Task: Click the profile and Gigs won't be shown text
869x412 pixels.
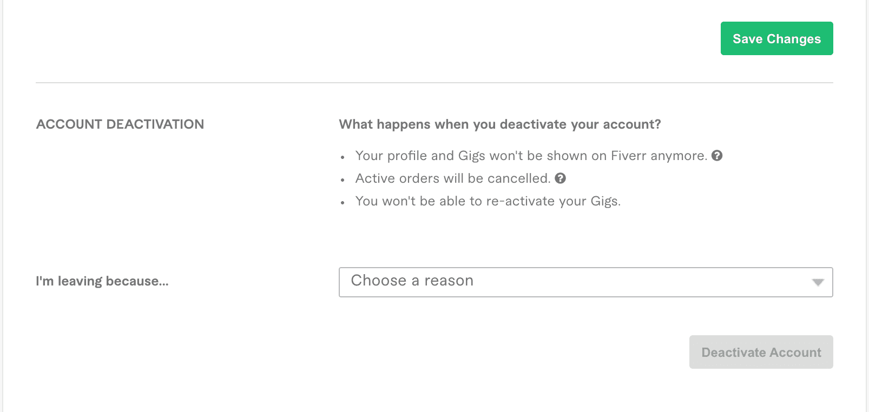Action: click(531, 156)
